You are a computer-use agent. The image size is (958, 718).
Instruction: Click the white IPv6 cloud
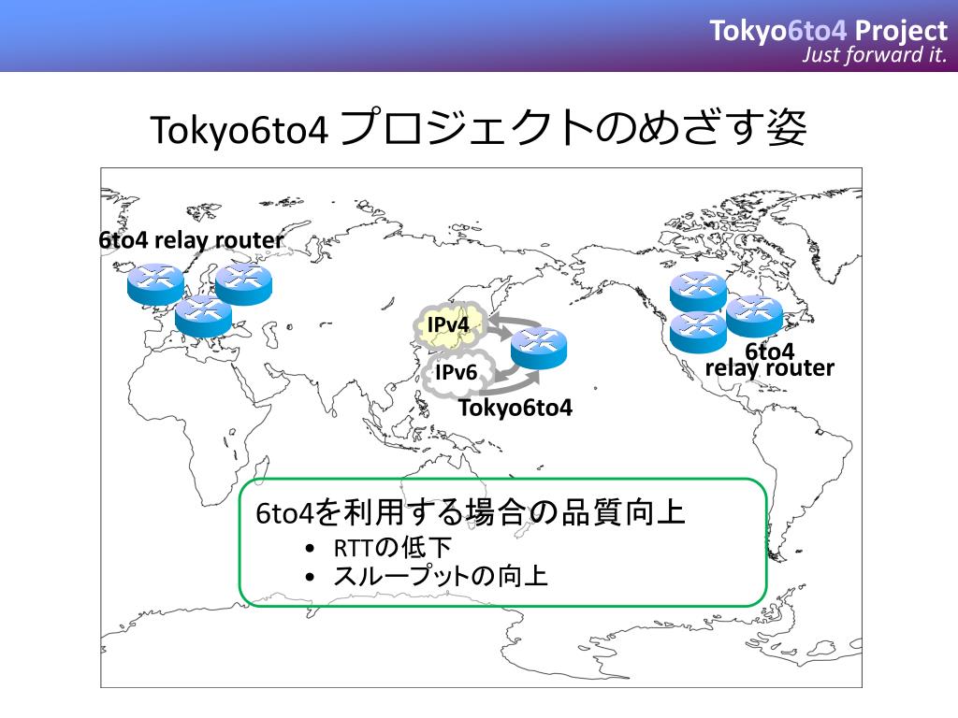click(x=457, y=372)
